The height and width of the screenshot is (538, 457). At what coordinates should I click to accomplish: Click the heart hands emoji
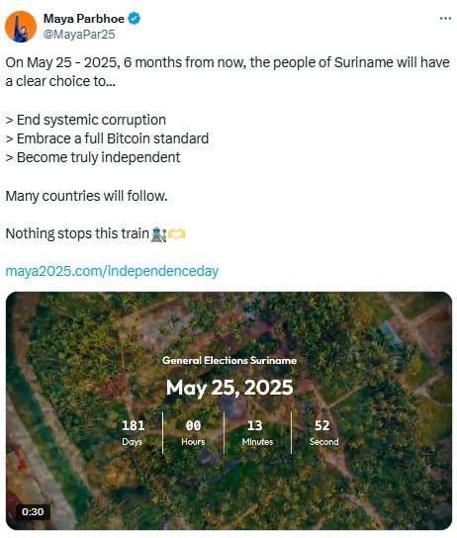click(177, 234)
